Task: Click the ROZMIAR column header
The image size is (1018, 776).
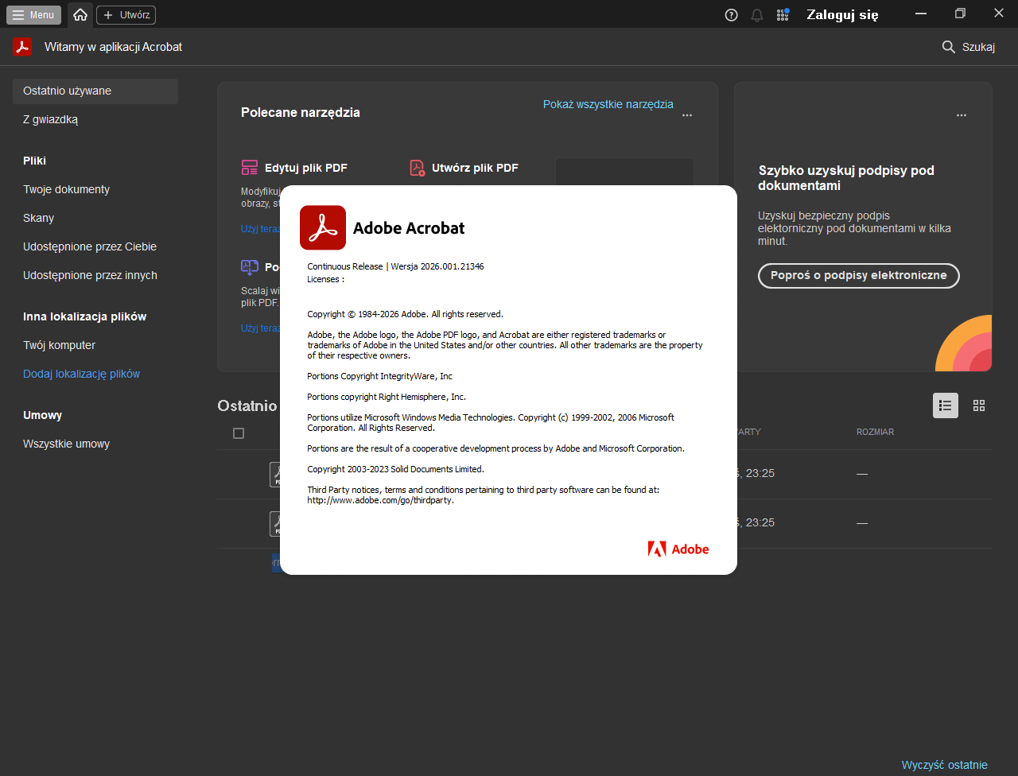Action: coord(875,432)
